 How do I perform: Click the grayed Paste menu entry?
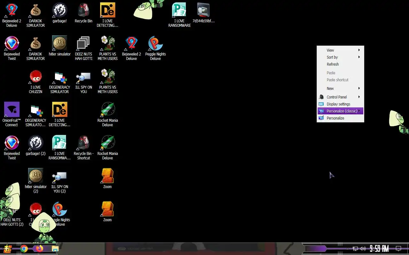click(x=340, y=73)
